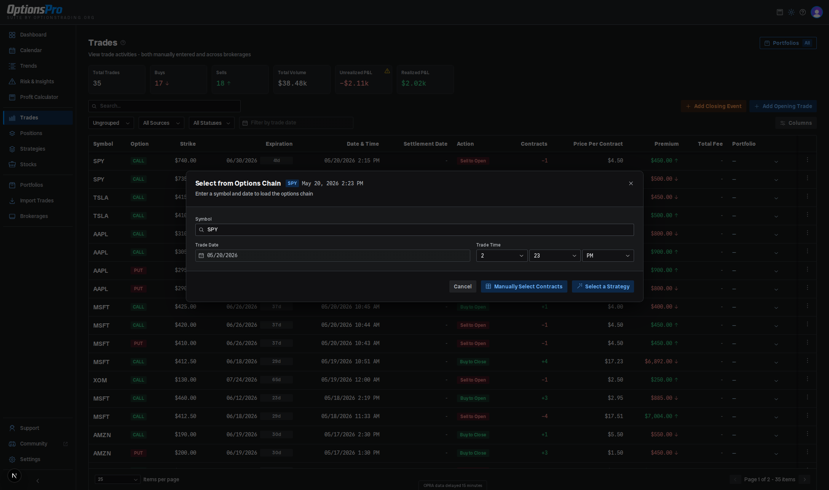829x490 pixels.
Task: Open the AM/PM dropdown showing PM
Action: pyautogui.click(x=608, y=256)
